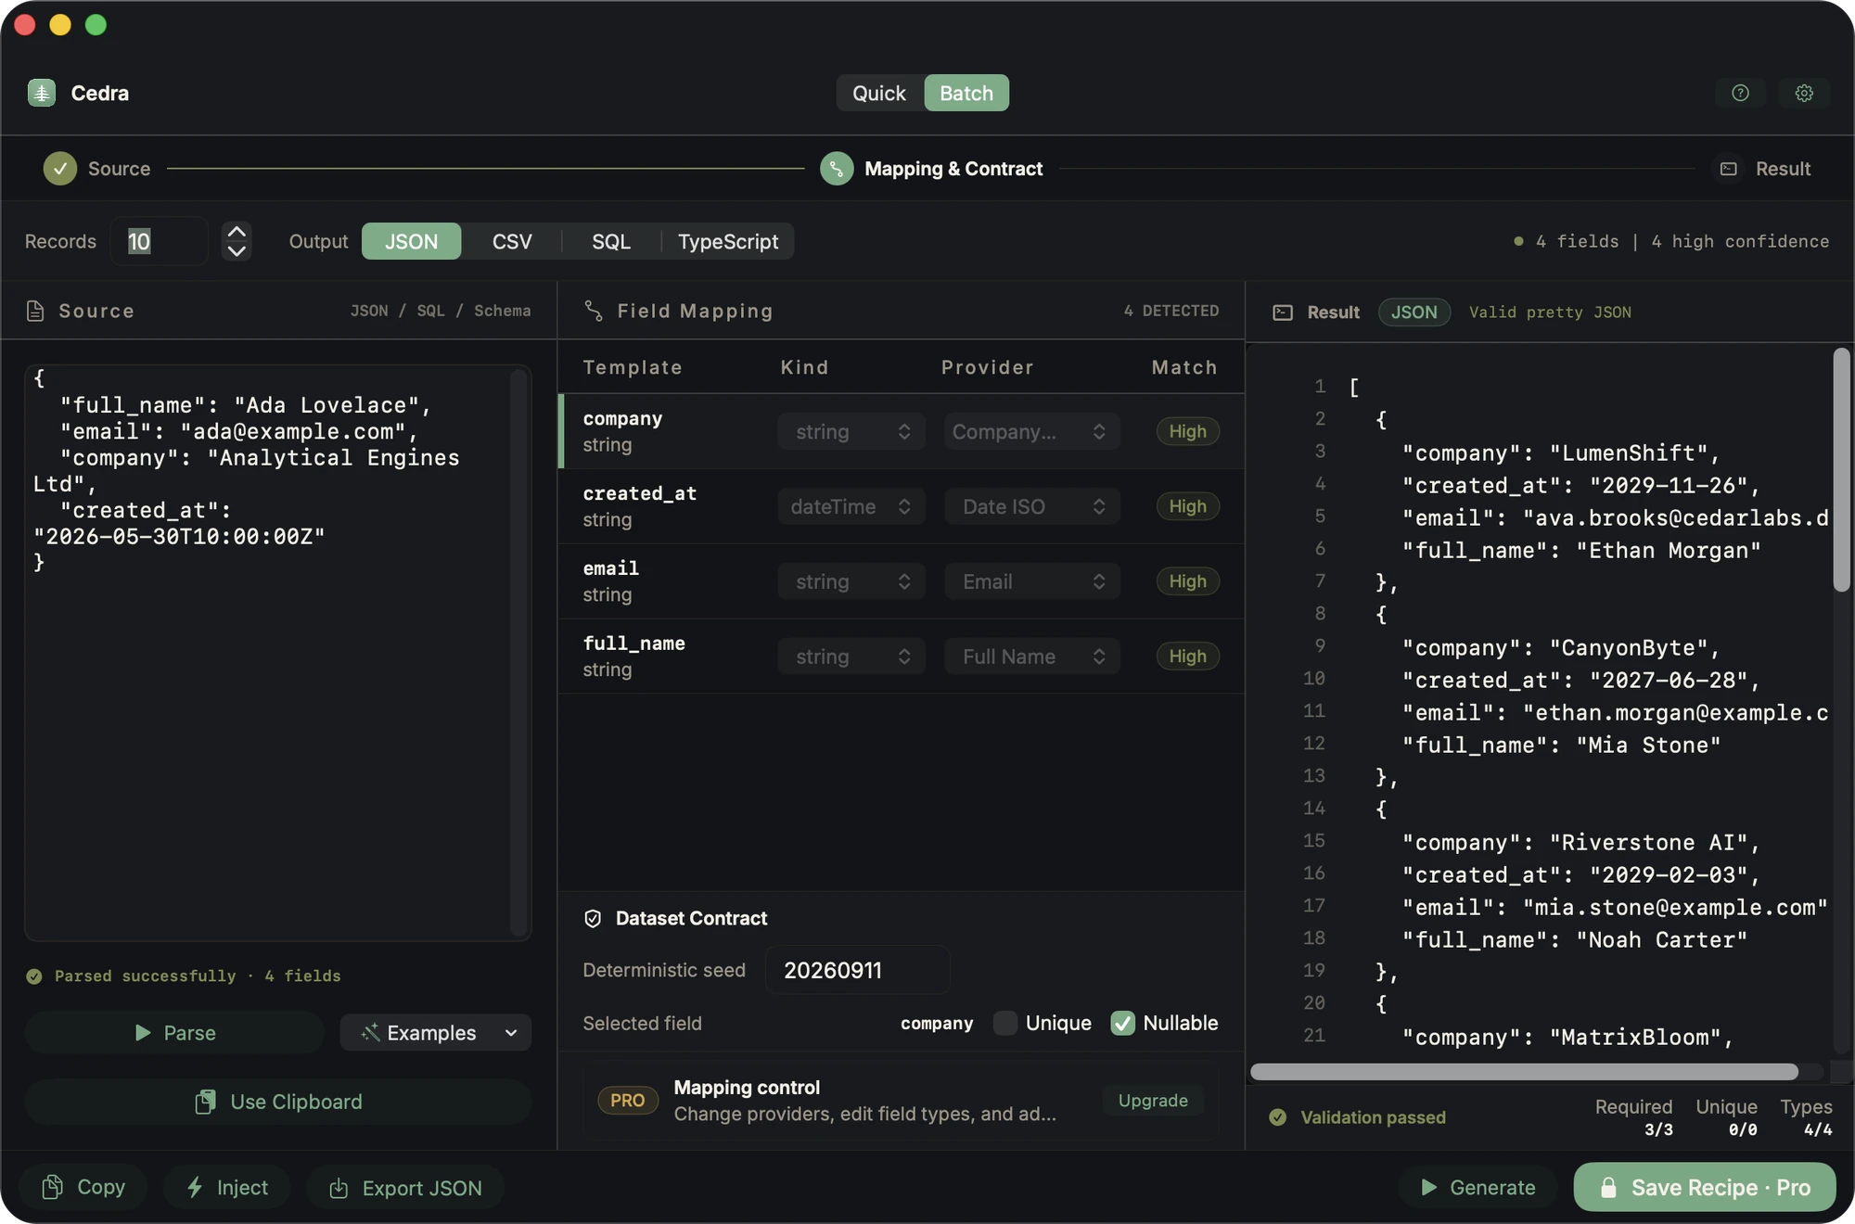
Task: Click the JSON pill in Result panel
Action: tap(1414, 312)
